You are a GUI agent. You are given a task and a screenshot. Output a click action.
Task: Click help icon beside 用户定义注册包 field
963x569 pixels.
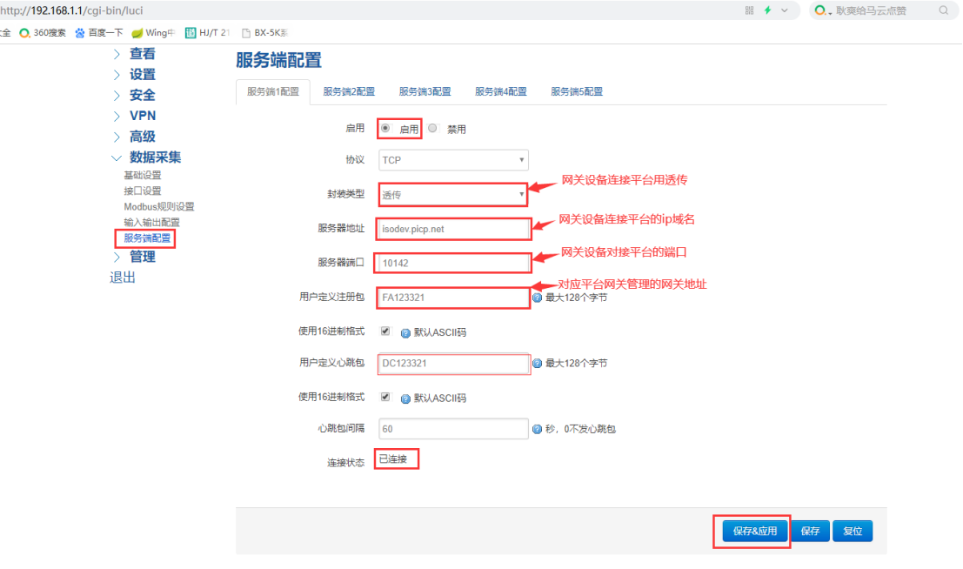click(x=538, y=298)
